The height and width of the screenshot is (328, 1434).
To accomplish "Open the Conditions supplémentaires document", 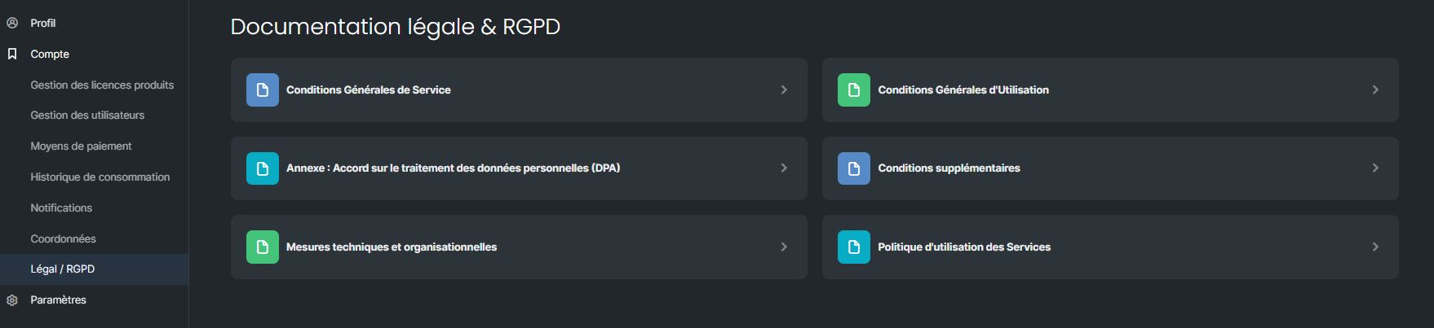I will coord(1110,168).
